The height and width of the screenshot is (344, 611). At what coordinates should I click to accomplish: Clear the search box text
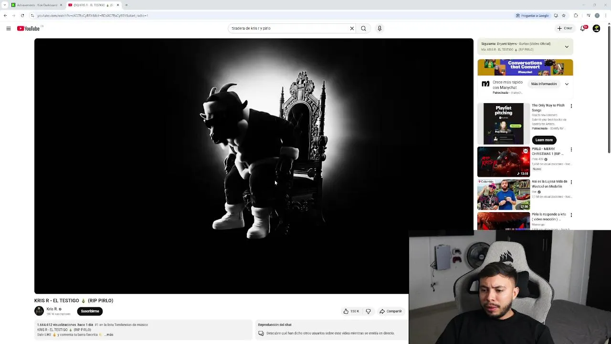[352, 28]
